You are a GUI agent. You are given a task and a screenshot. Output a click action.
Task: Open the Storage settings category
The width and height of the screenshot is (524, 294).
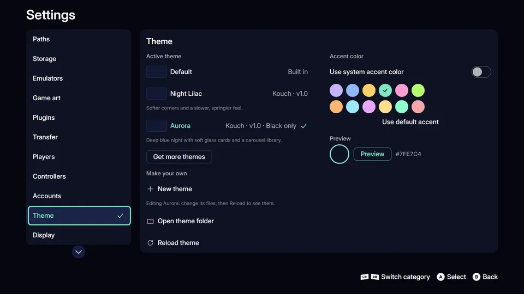click(x=79, y=59)
